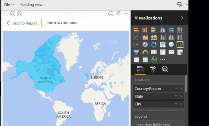Select the gauge visualization

[x=145, y=52]
